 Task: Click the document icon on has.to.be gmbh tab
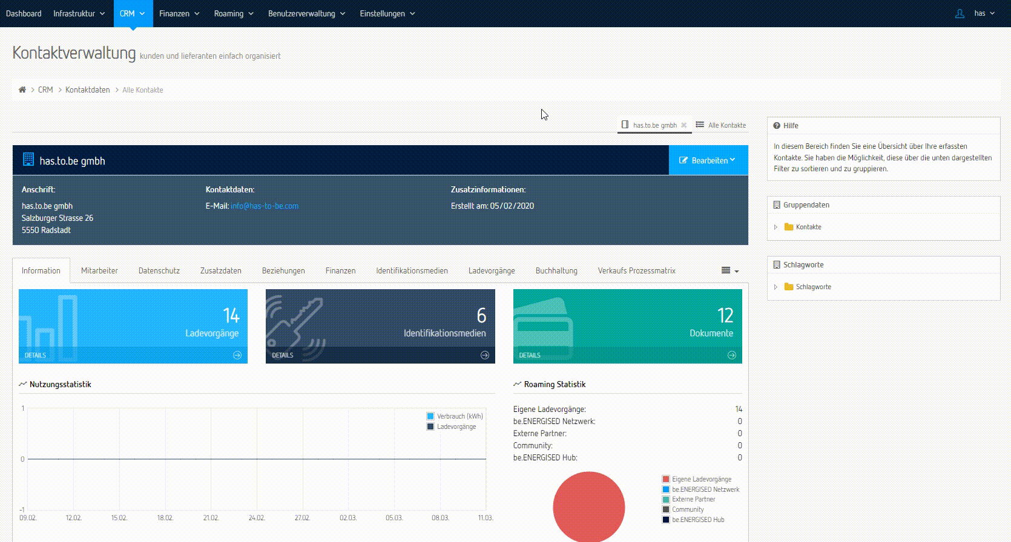[x=625, y=125]
